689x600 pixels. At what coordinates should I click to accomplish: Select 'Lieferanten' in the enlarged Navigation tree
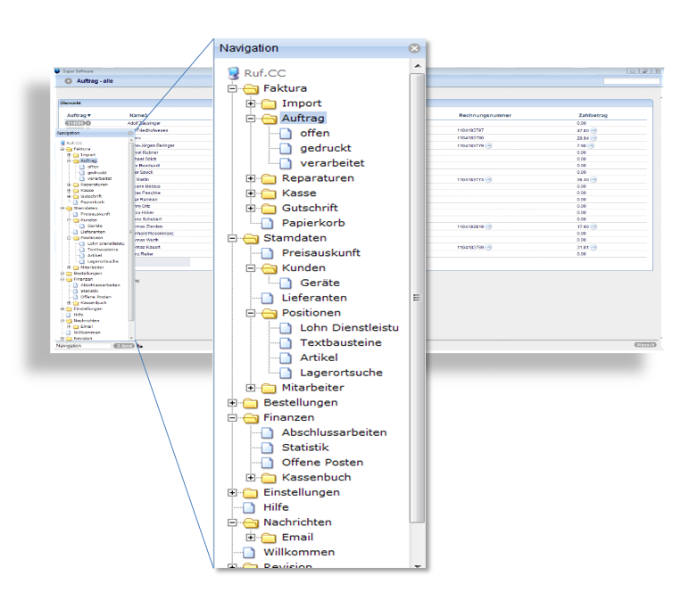coord(313,298)
